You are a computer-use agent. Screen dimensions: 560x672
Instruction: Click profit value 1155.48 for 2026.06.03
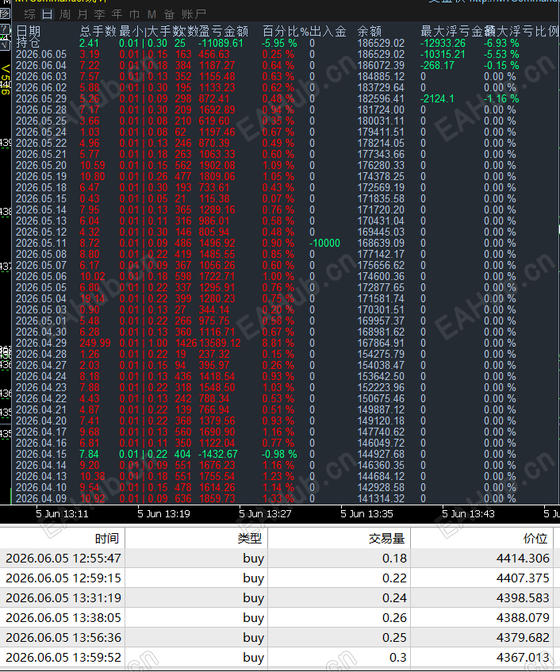coord(217,77)
